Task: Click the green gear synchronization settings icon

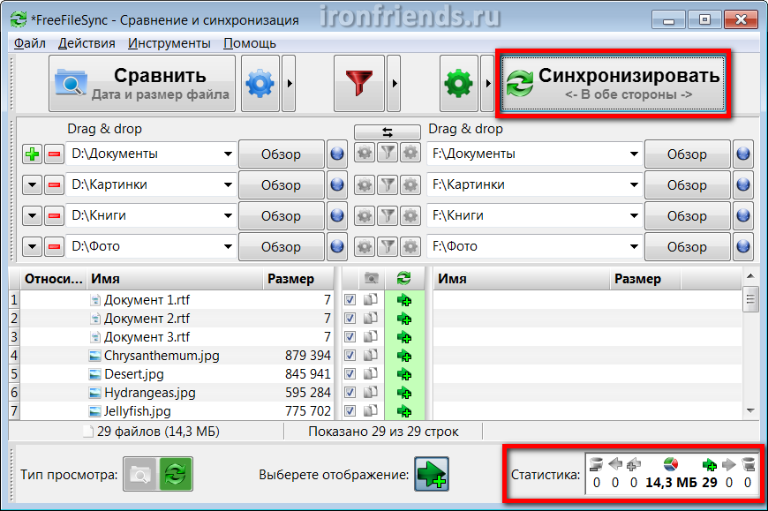Action: (x=459, y=84)
